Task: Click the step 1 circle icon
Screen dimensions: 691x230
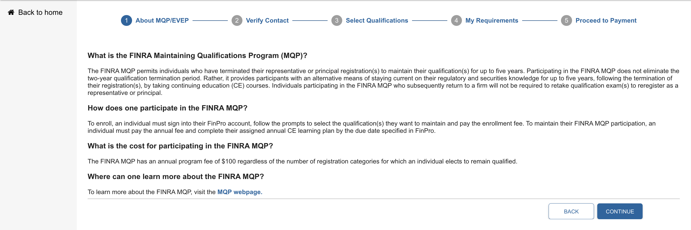Action: click(126, 21)
